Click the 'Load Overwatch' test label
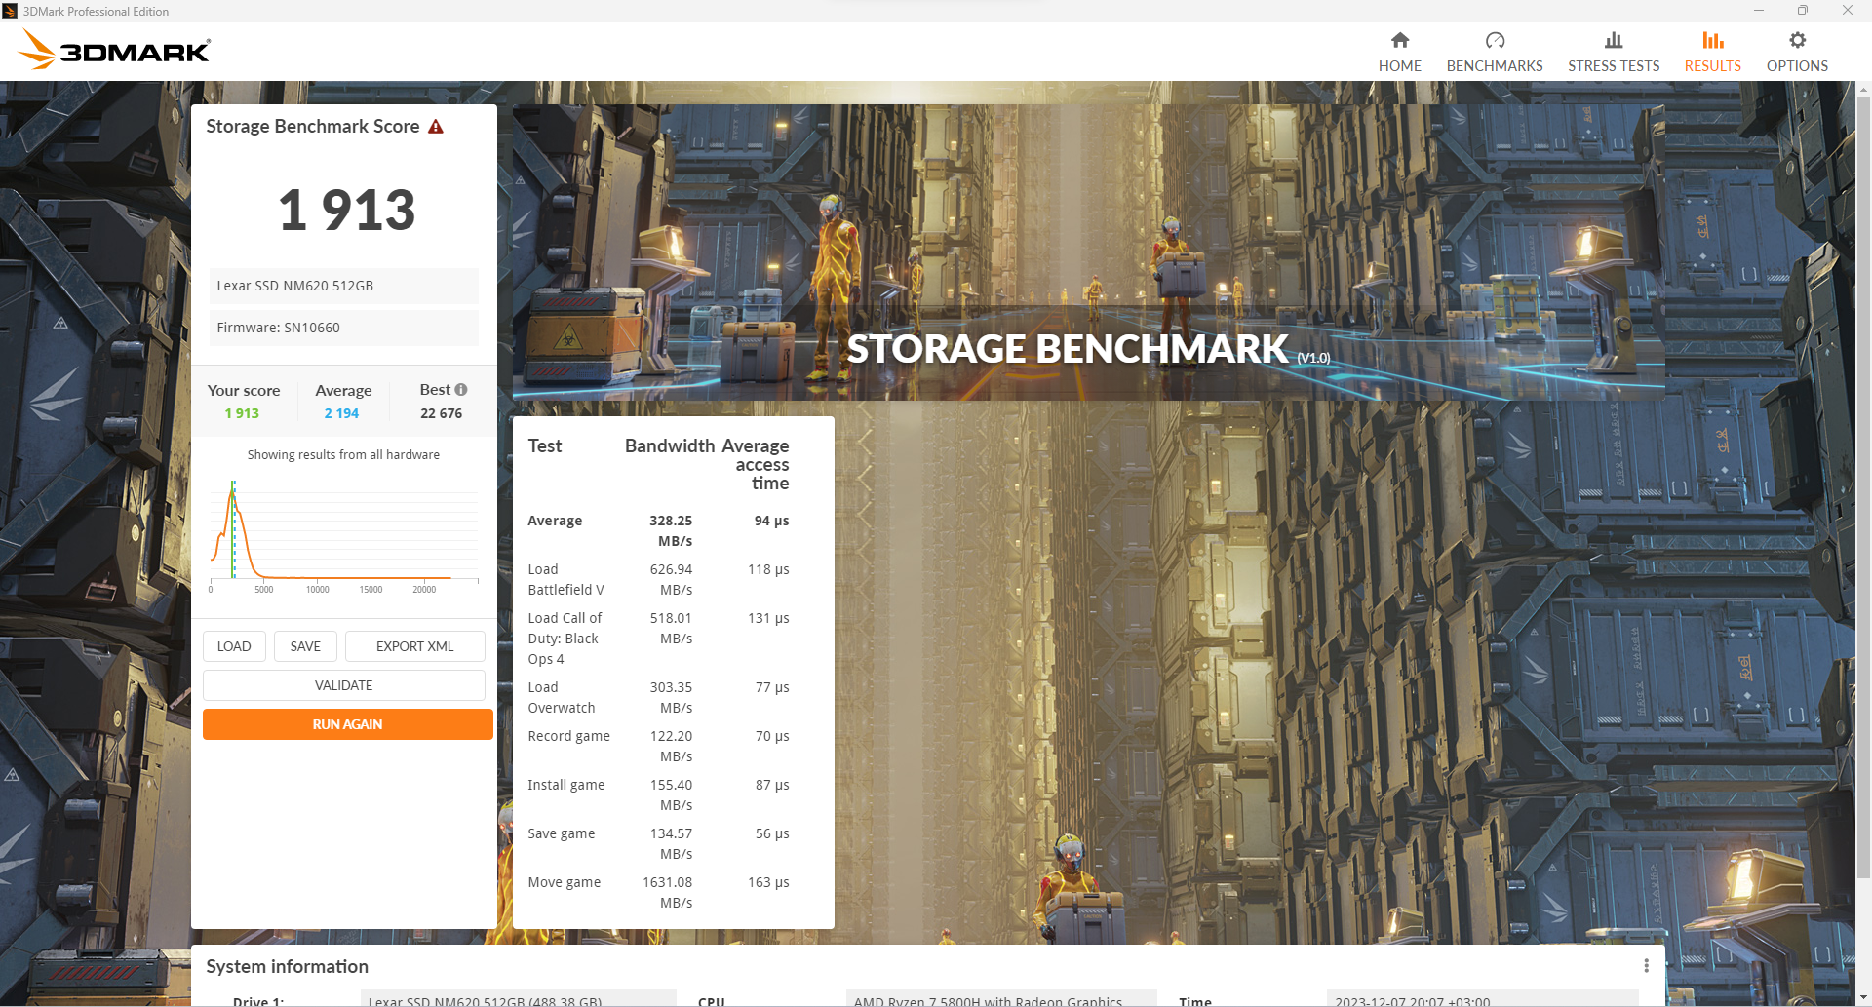The image size is (1872, 1007). tap(562, 697)
